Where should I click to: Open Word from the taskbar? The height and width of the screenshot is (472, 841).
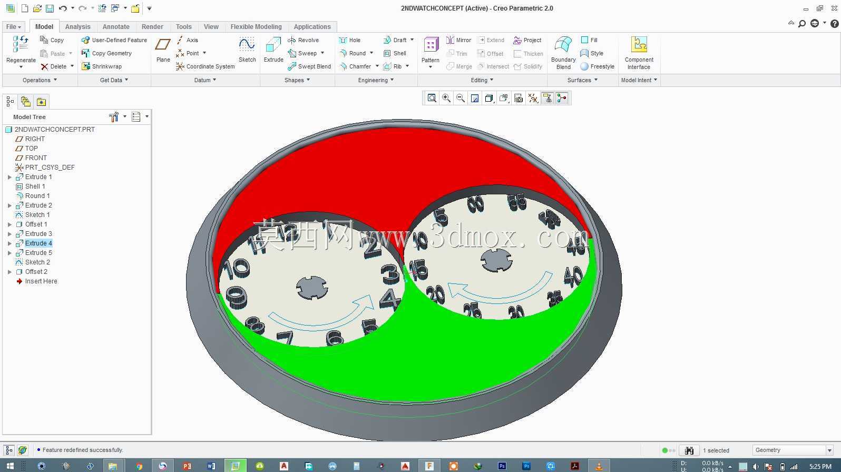[211, 466]
